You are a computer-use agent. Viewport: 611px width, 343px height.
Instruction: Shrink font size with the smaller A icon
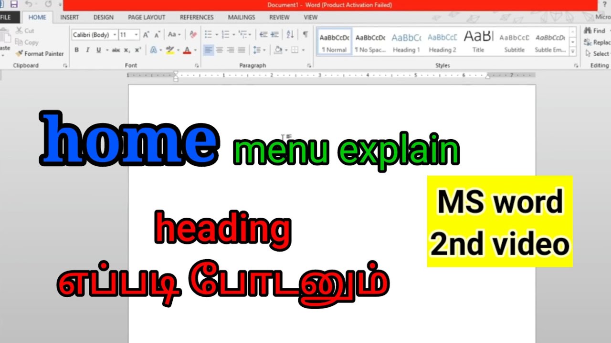[x=157, y=35]
